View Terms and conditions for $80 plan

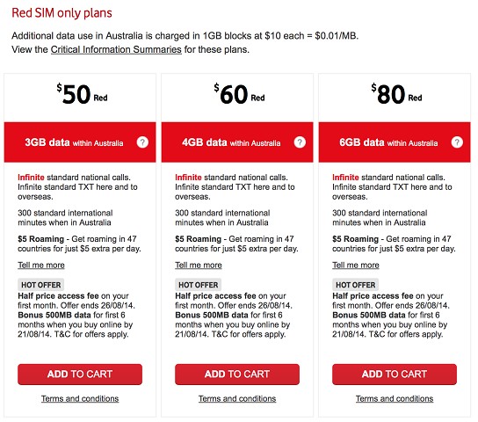(395, 398)
